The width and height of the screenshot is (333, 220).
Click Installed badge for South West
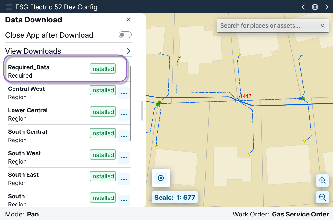pyautogui.click(x=102, y=155)
